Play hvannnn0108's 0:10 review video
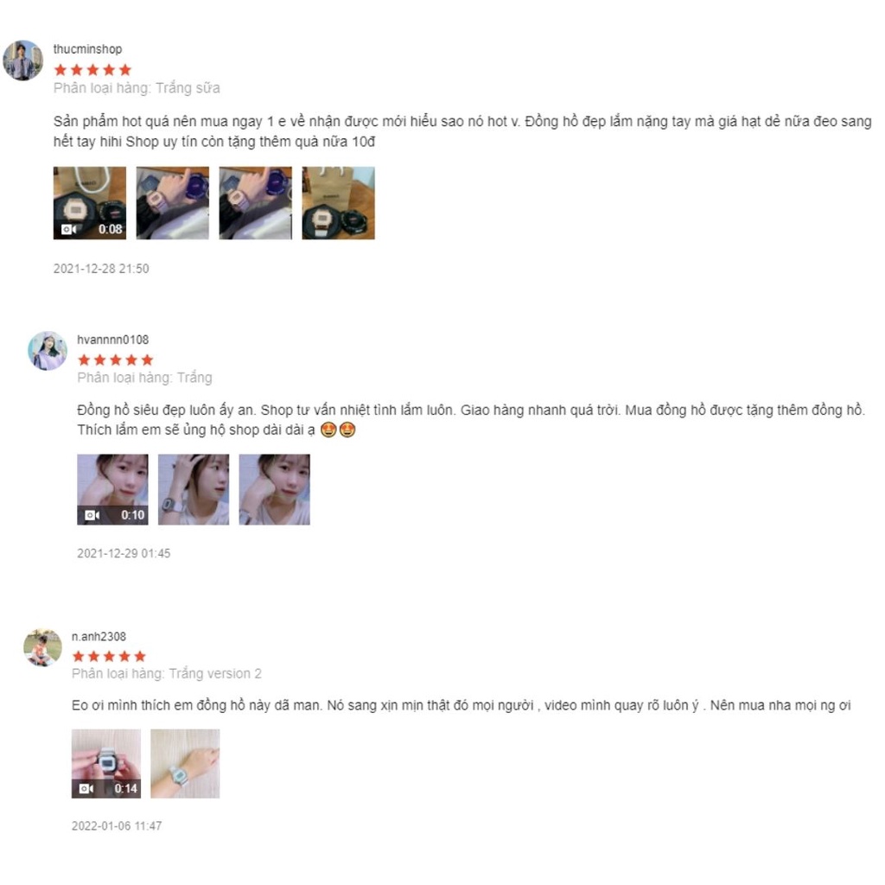Screen dimensions: 885x885 pyautogui.click(x=113, y=489)
